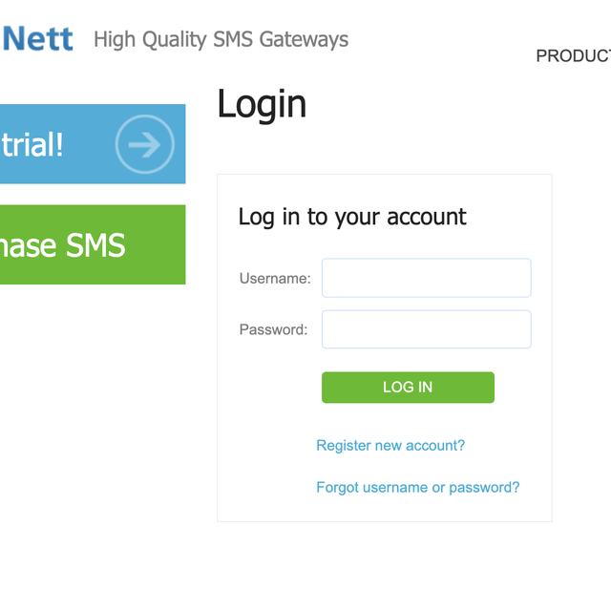The width and height of the screenshot is (611, 611).
Task: Click the 'Password:' field label
Action: (x=273, y=330)
